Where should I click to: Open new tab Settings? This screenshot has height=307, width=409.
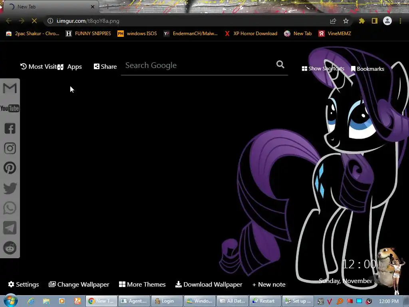click(x=24, y=284)
